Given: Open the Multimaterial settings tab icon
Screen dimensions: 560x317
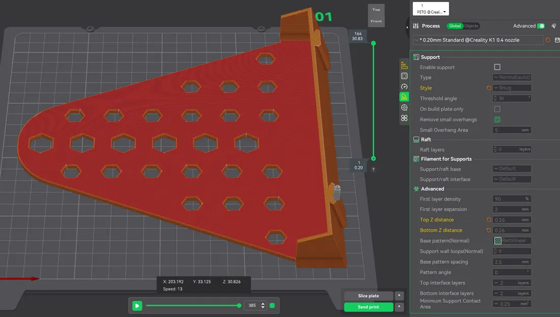Looking at the screenshot, I should (x=404, y=108).
